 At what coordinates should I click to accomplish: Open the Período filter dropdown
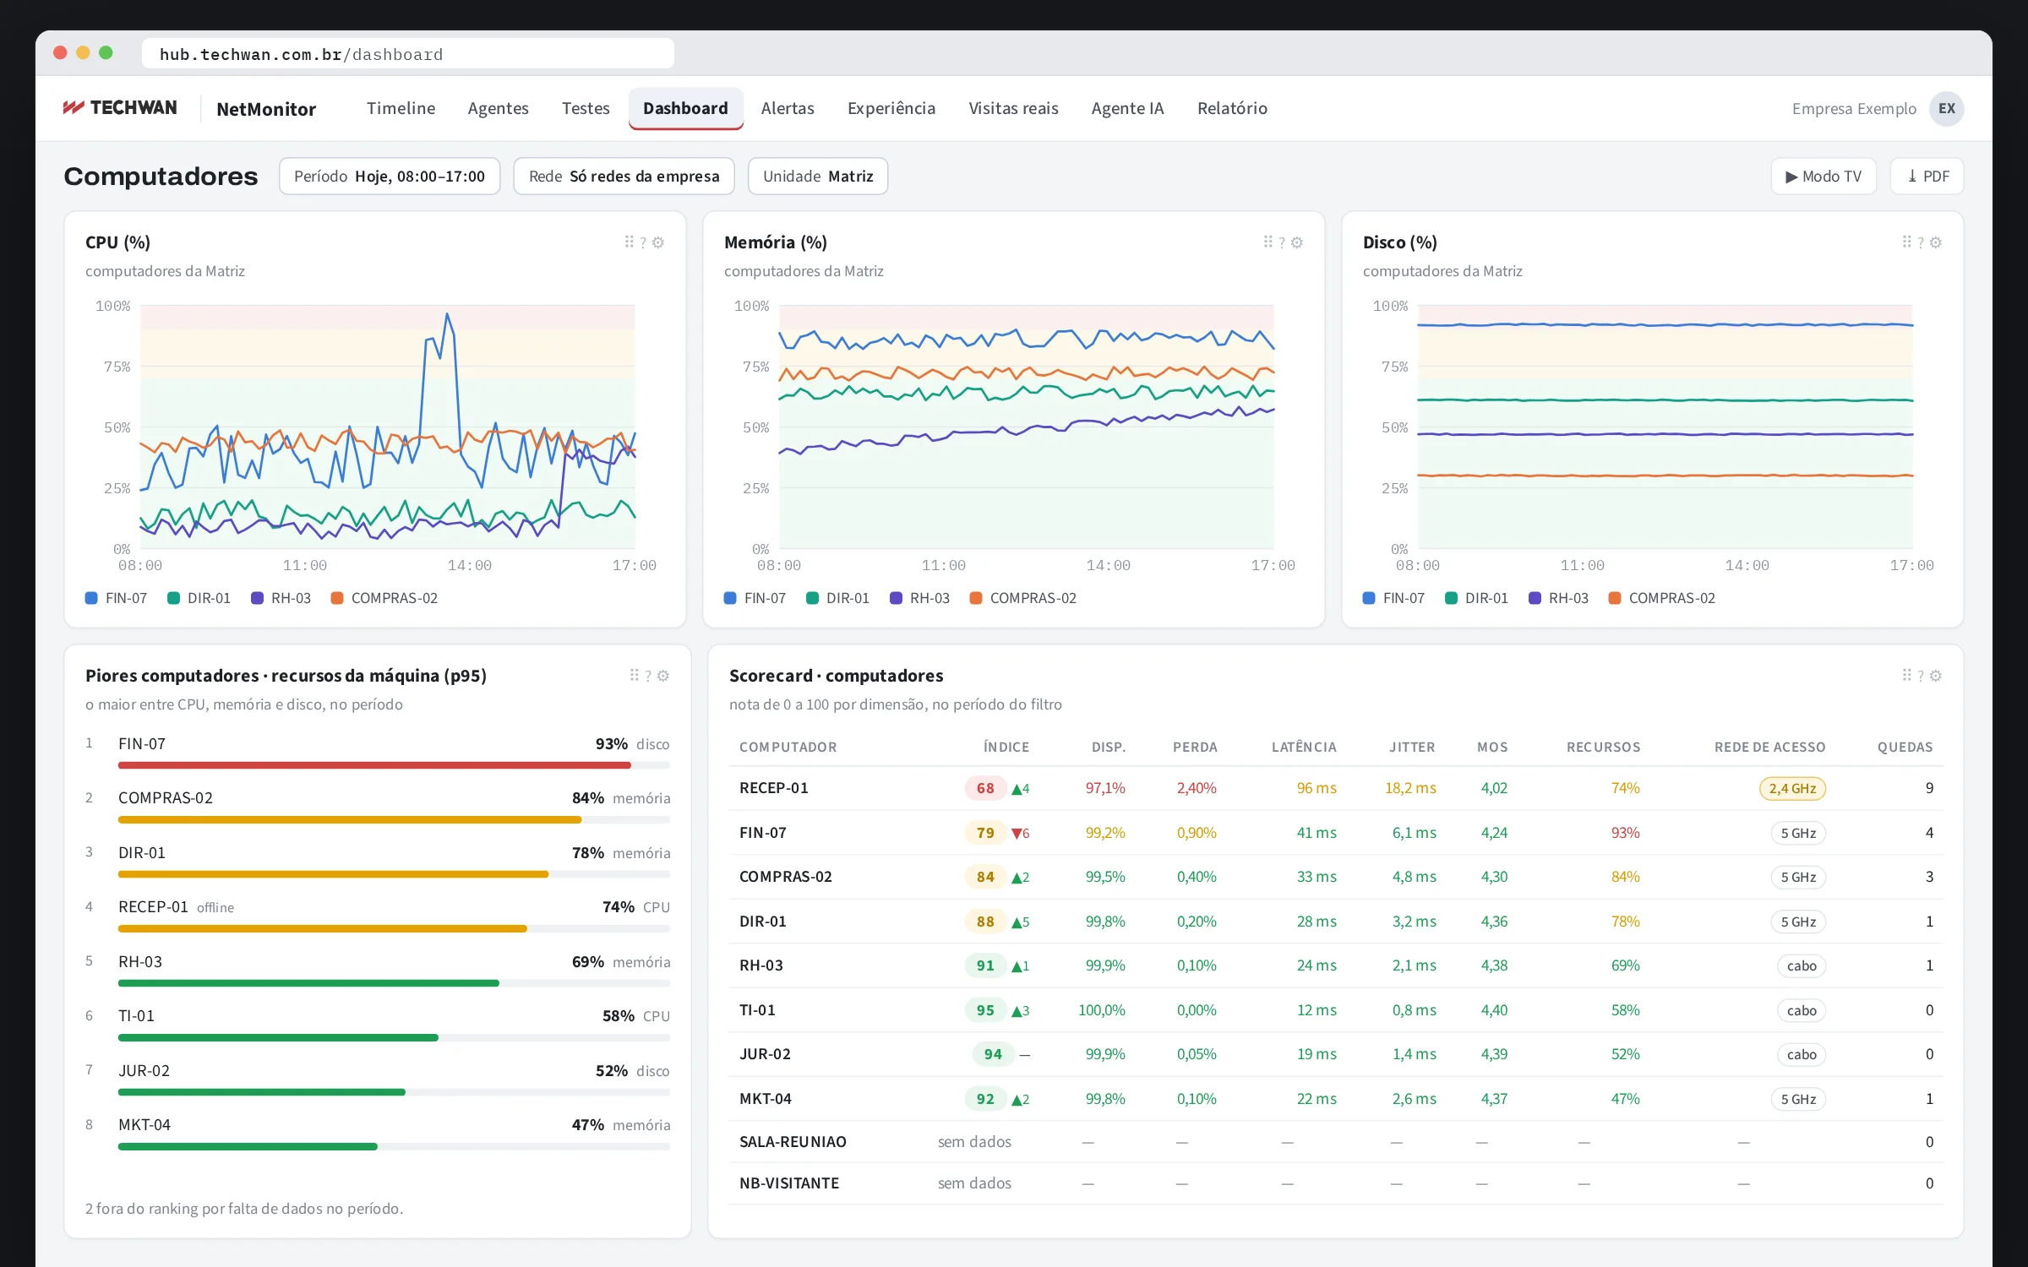click(390, 177)
